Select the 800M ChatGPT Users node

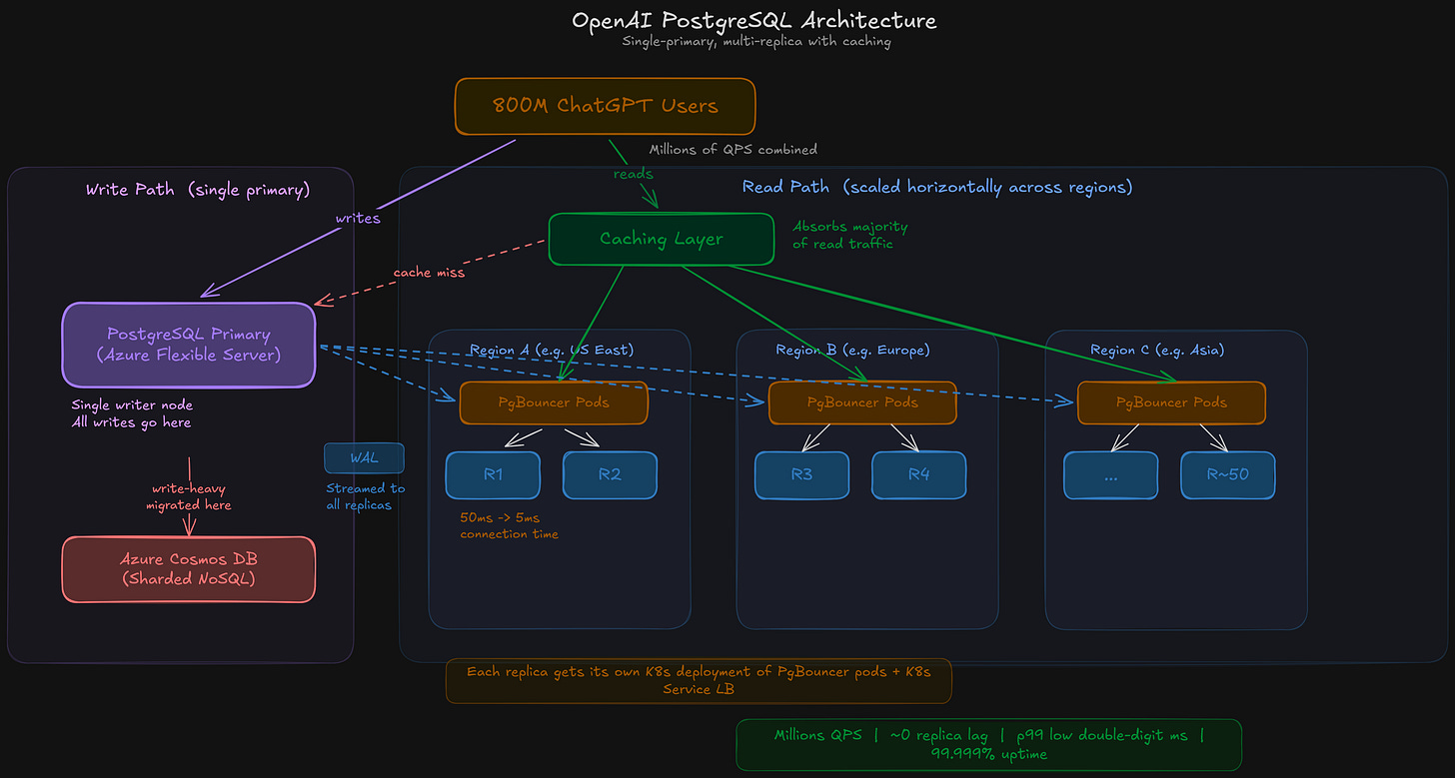605,106
